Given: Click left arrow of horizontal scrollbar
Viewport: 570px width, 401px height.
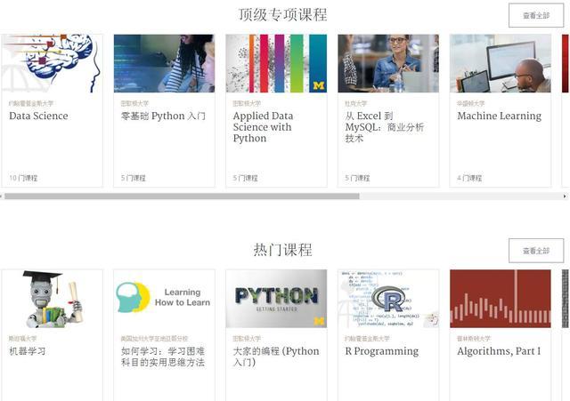Looking at the screenshot, I should coord(2,196).
